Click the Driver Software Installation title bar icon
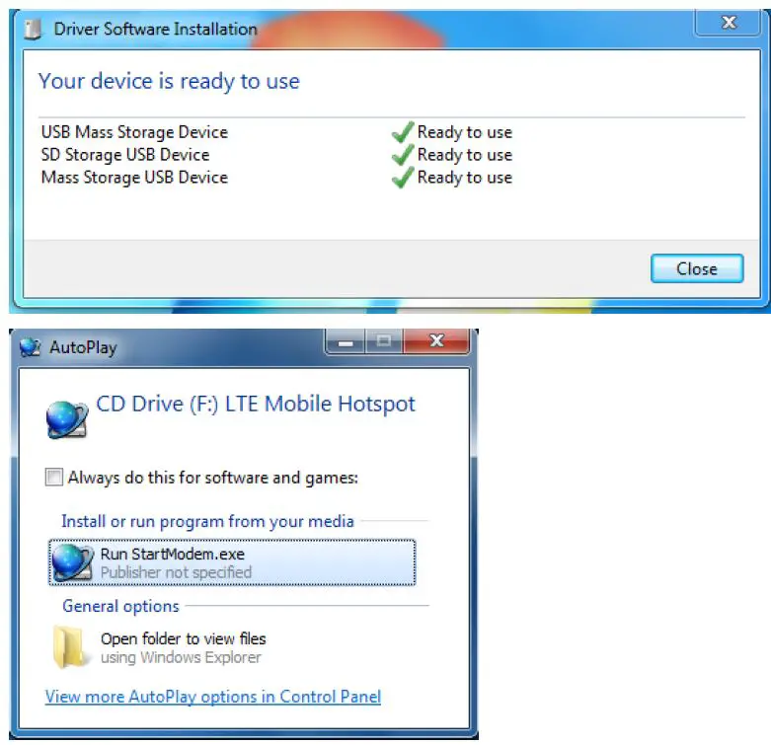Image resolution: width=771 pixels, height=745 pixels. click(x=33, y=29)
